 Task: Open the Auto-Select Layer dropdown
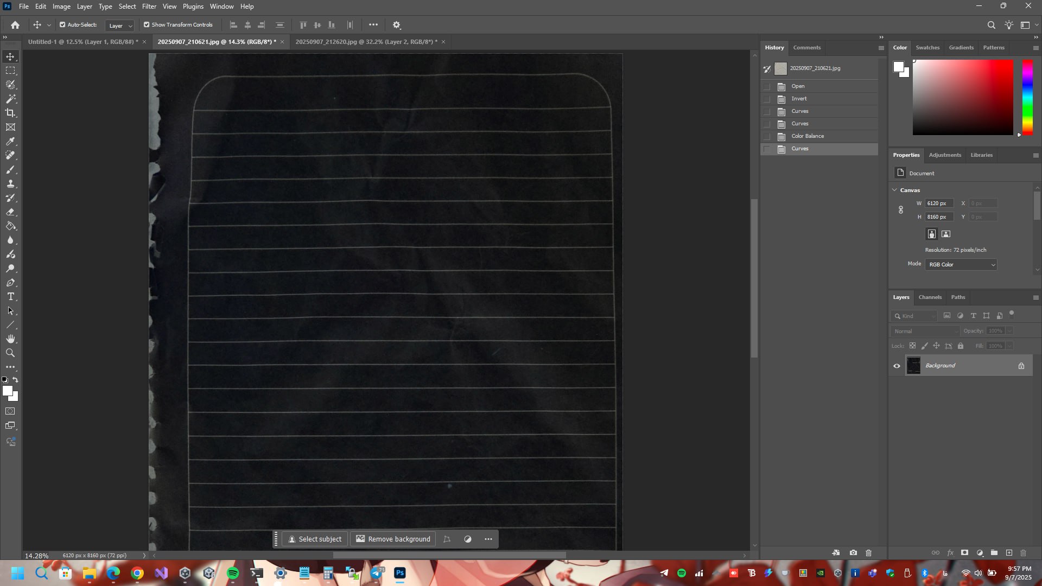point(120,26)
